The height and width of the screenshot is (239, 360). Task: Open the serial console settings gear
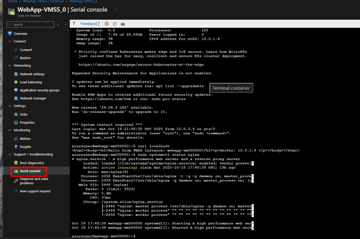pyautogui.click(x=107, y=24)
